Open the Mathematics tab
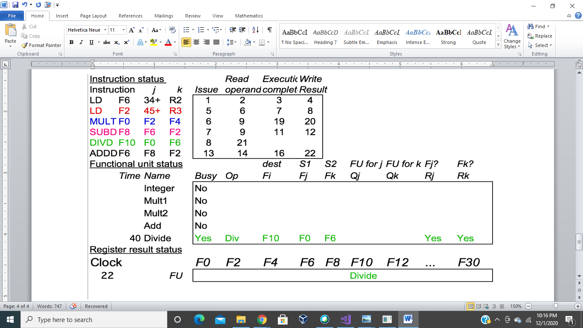The height and width of the screenshot is (328, 583). (x=249, y=16)
